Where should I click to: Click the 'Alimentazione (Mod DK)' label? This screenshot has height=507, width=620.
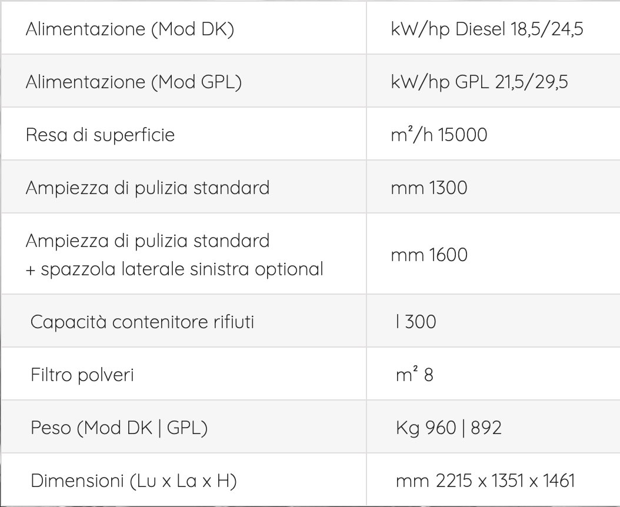pos(129,29)
